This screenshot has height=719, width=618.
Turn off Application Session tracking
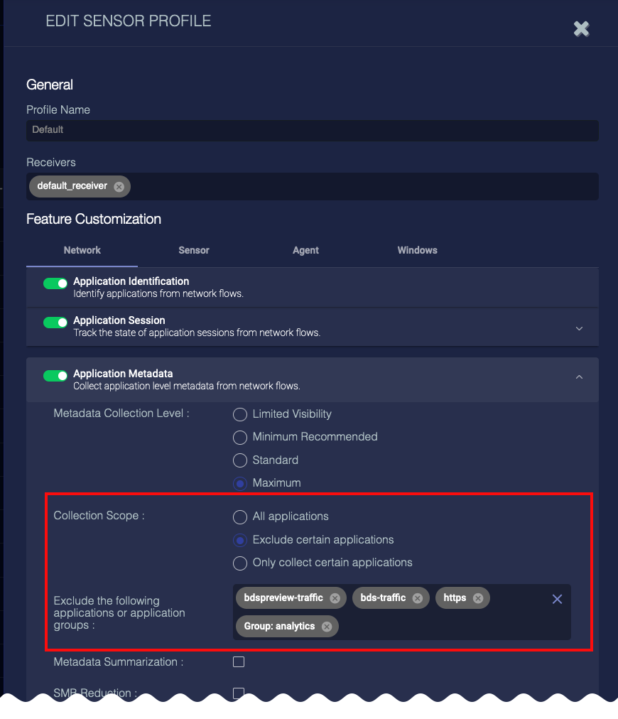[x=55, y=322]
